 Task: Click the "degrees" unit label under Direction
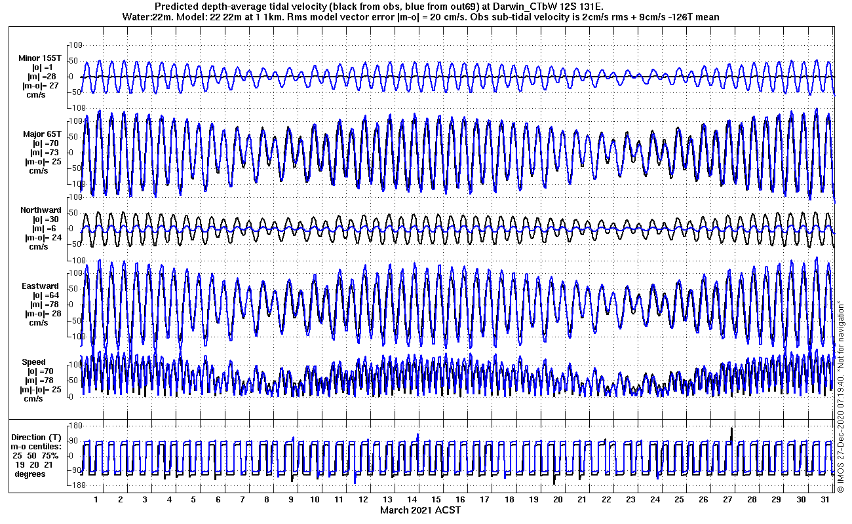coord(30,474)
